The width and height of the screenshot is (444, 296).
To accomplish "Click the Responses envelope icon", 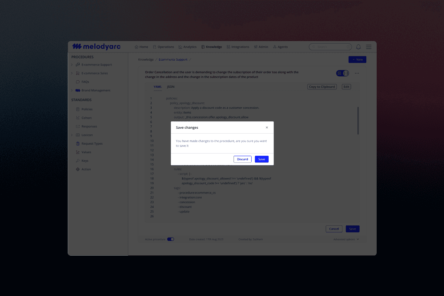I will (78, 126).
